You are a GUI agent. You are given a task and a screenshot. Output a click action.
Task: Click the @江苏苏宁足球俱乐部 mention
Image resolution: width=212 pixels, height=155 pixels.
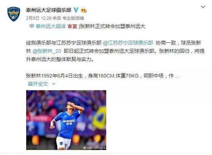[x=128, y=43]
